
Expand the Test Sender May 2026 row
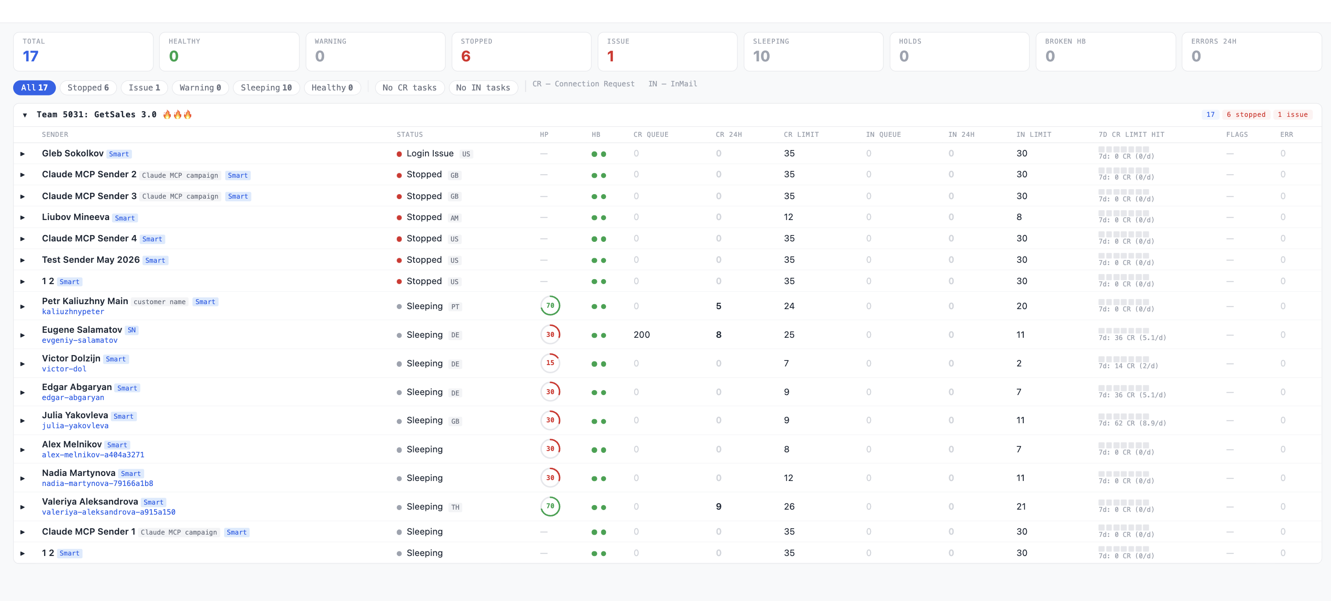(x=22, y=260)
